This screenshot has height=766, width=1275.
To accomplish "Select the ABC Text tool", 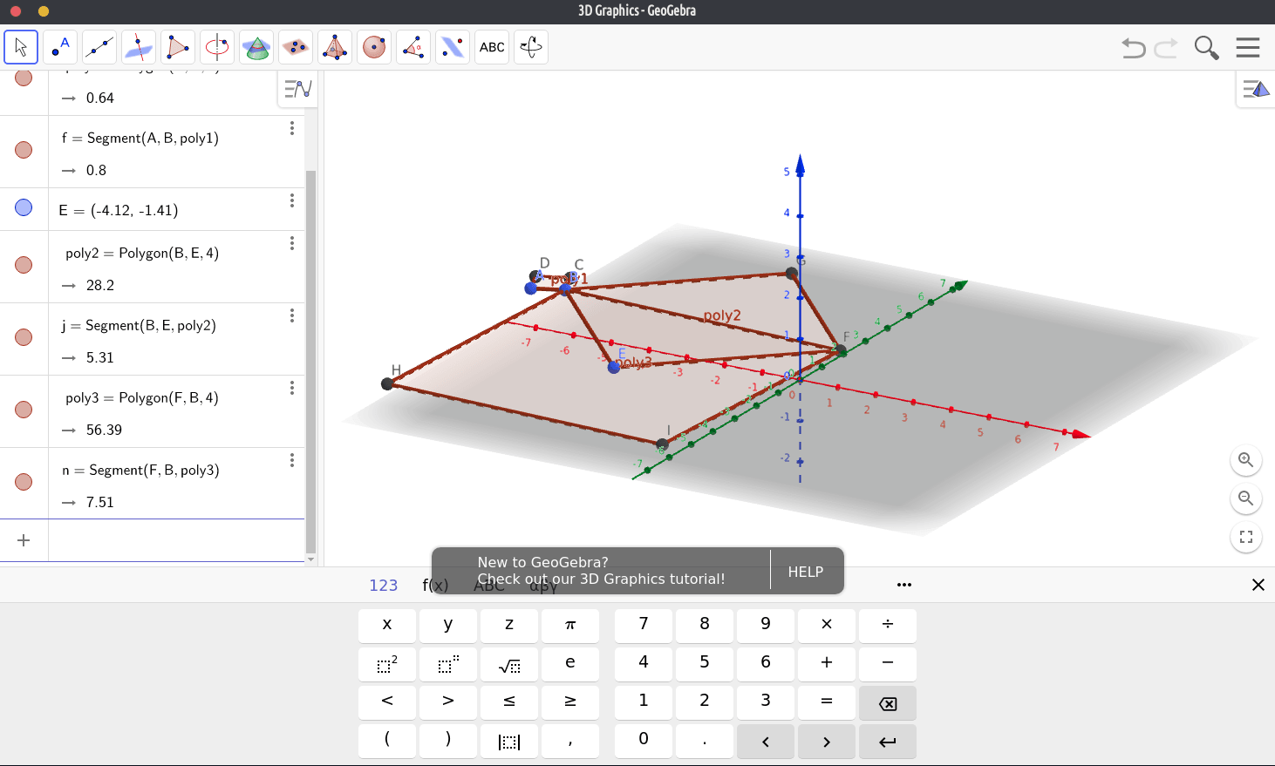I will pyautogui.click(x=492, y=47).
